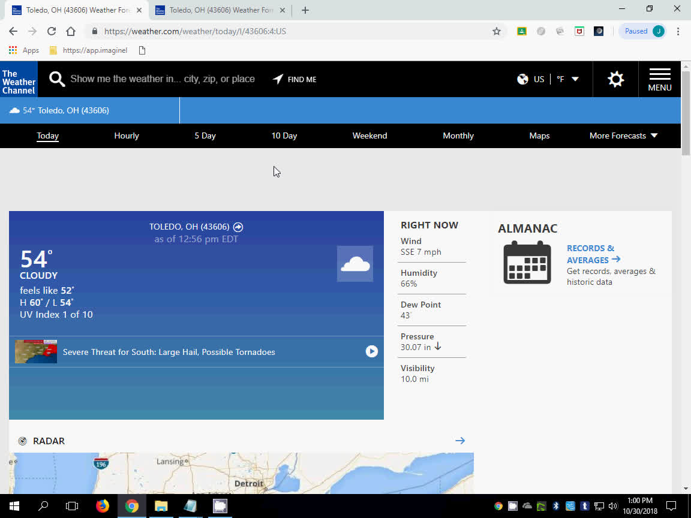The height and width of the screenshot is (518, 691).
Task: Click the page vertical scrollbar
Action: (686, 300)
